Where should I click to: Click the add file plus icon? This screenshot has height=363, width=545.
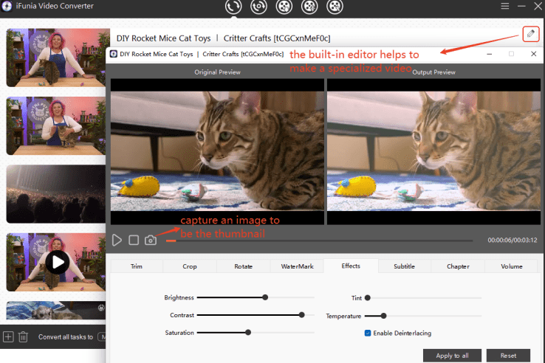click(x=8, y=337)
